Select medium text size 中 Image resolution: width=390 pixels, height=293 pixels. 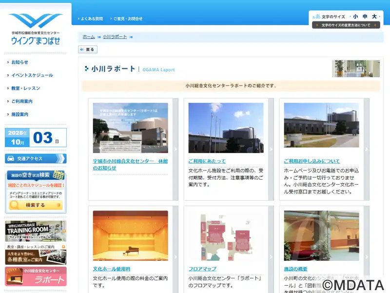point(365,17)
